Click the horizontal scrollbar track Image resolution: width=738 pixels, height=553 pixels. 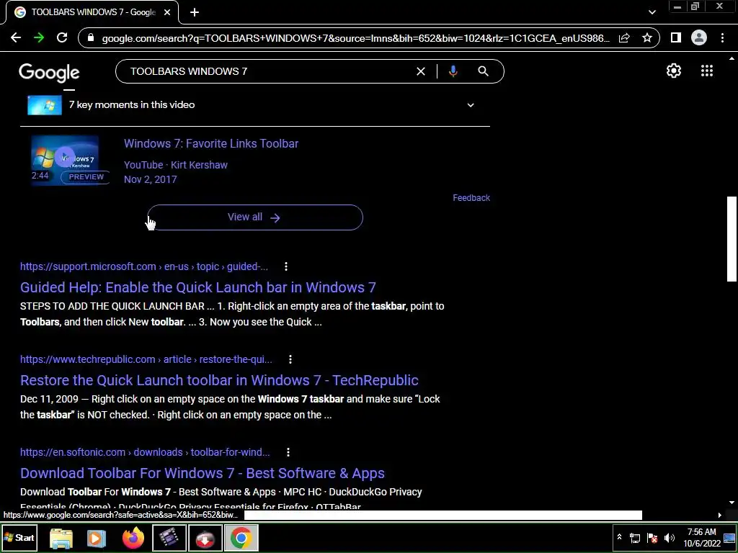tap(443, 516)
